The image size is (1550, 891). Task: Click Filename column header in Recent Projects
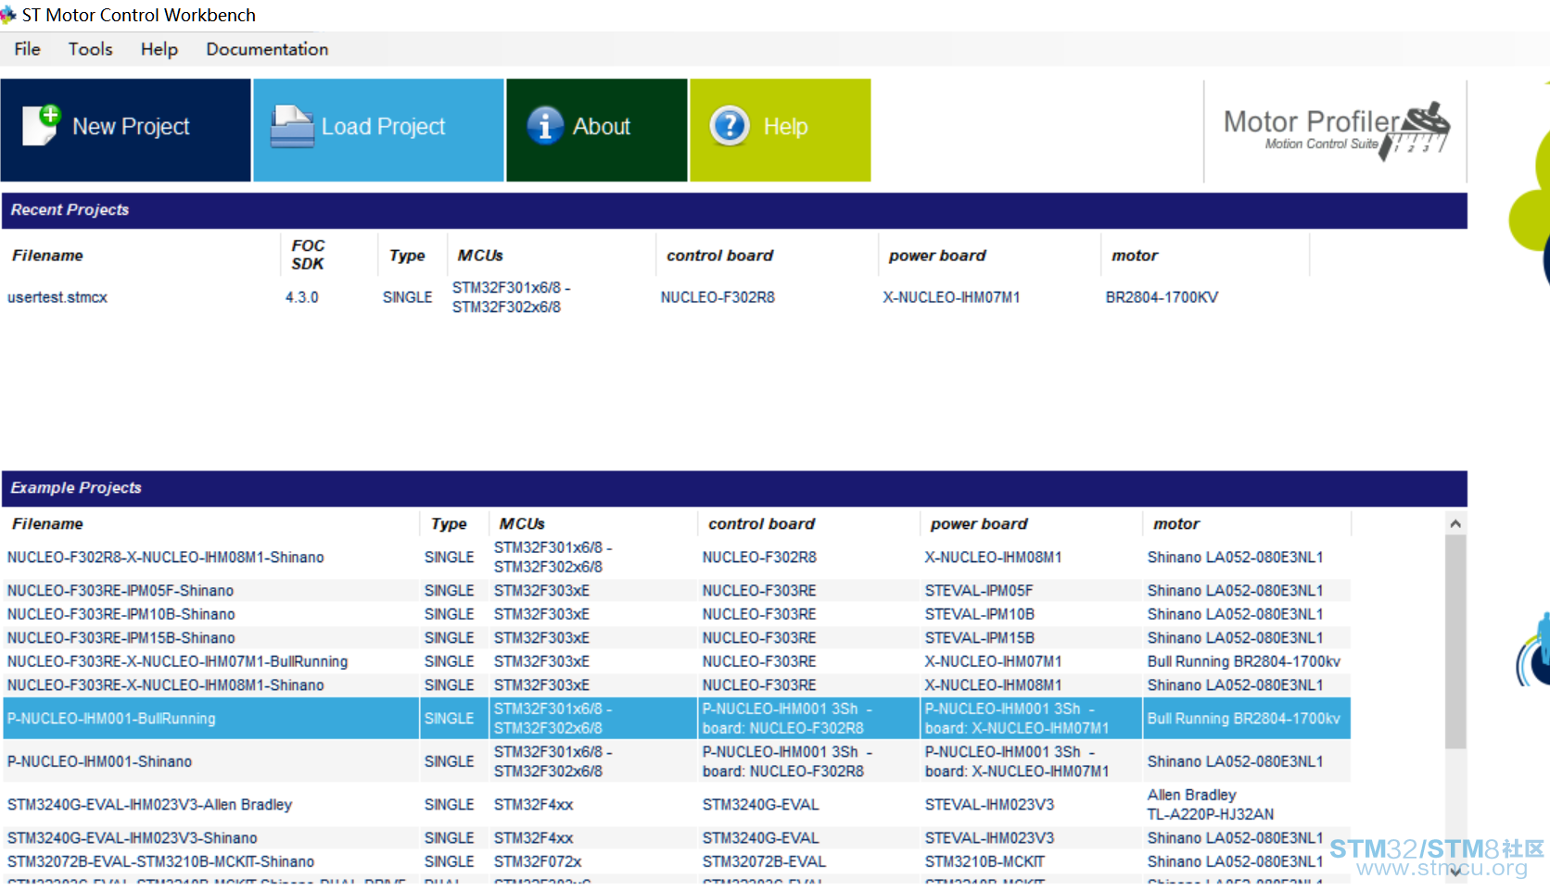(x=47, y=256)
